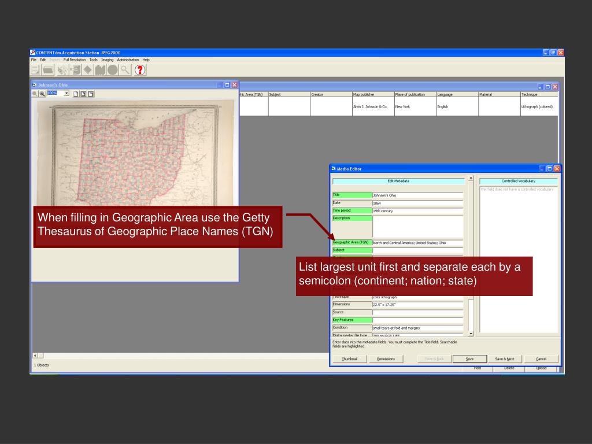Click the Subject column header in spreadsheet
The image size is (592, 444).
[x=289, y=94]
